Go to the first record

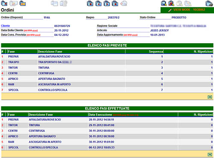[x=90, y=3]
